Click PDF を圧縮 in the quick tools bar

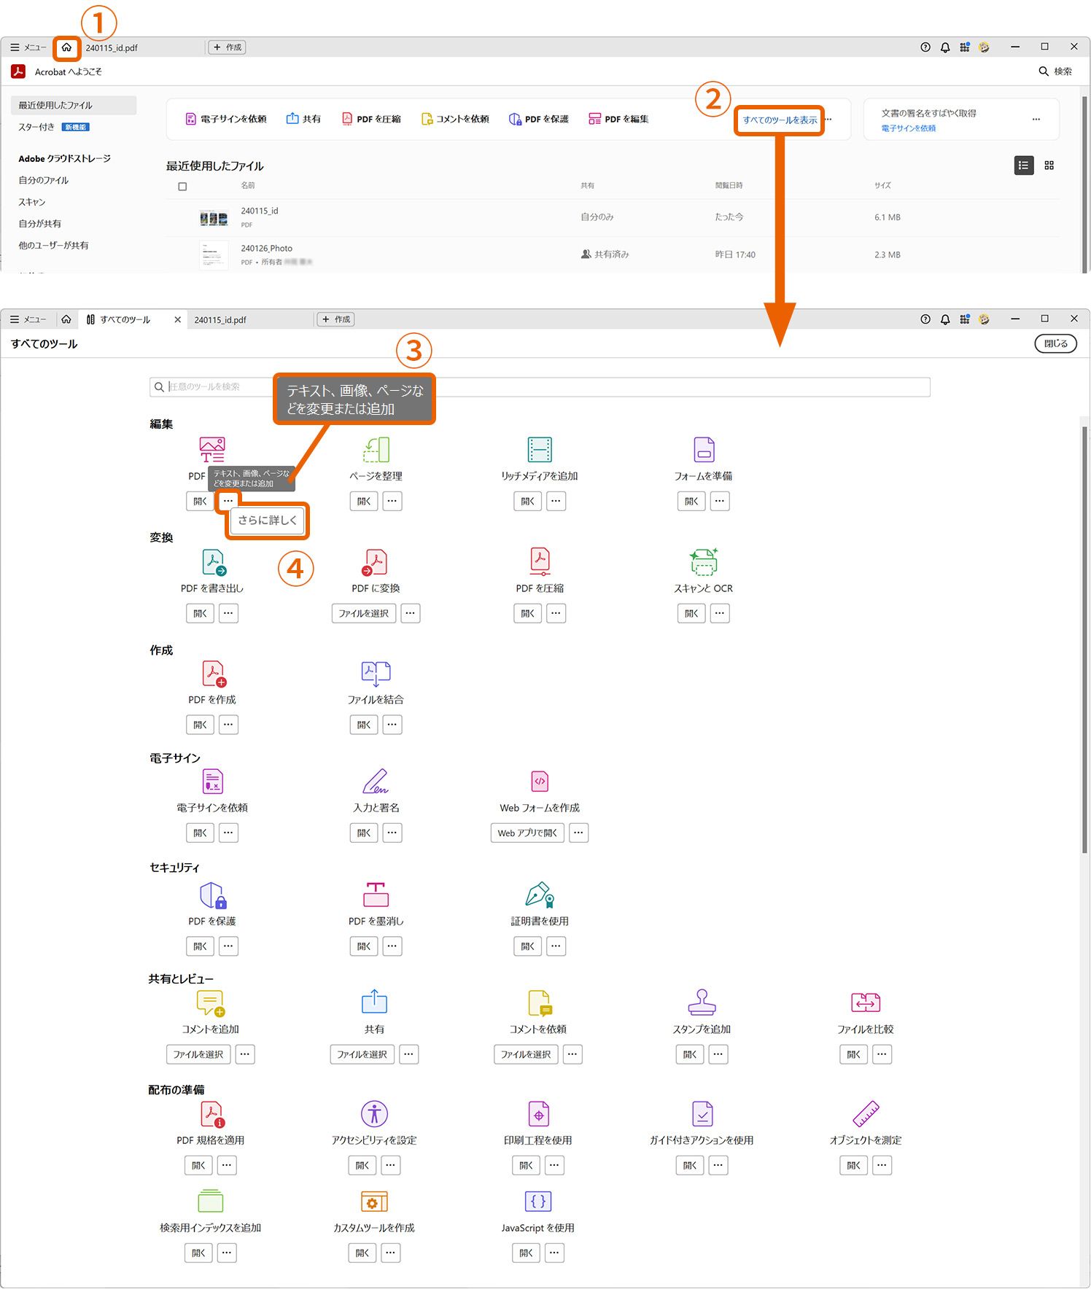click(x=371, y=119)
